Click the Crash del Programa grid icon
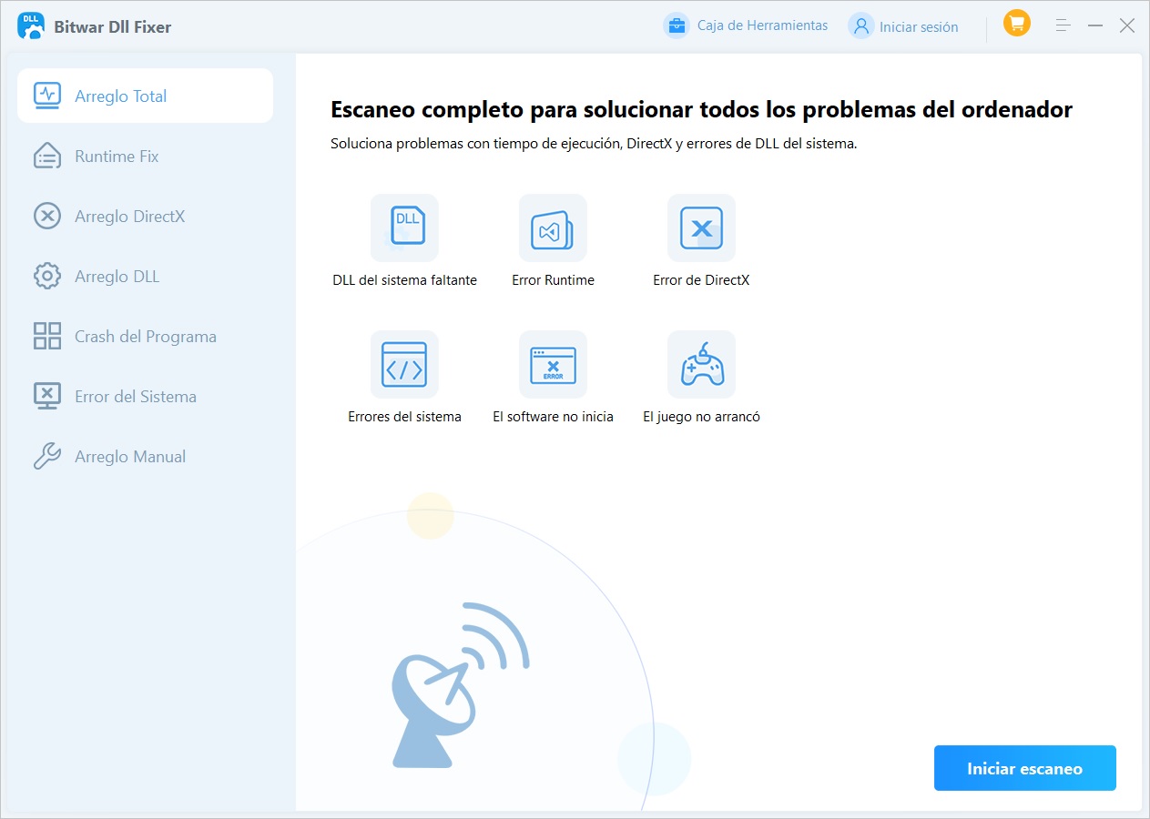1150x819 pixels. [x=47, y=336]
